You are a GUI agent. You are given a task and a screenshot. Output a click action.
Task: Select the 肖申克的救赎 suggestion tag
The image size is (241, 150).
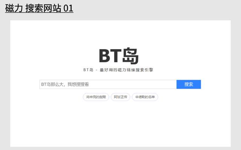(x=96, y=97)
